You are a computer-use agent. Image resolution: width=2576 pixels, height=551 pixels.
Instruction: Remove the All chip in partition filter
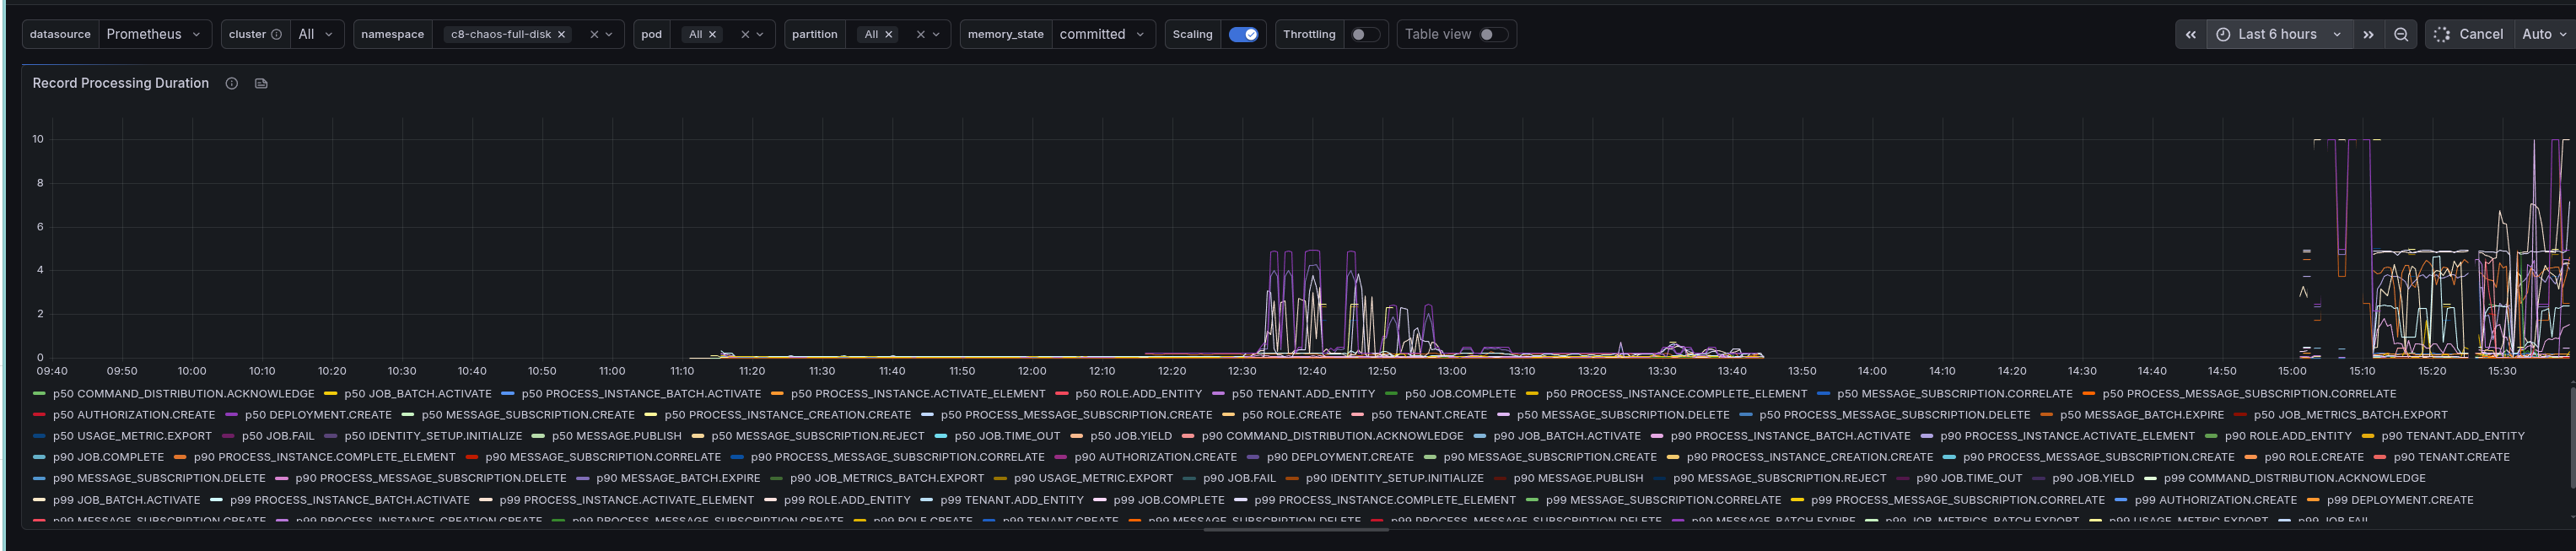[x=888, y=34]
